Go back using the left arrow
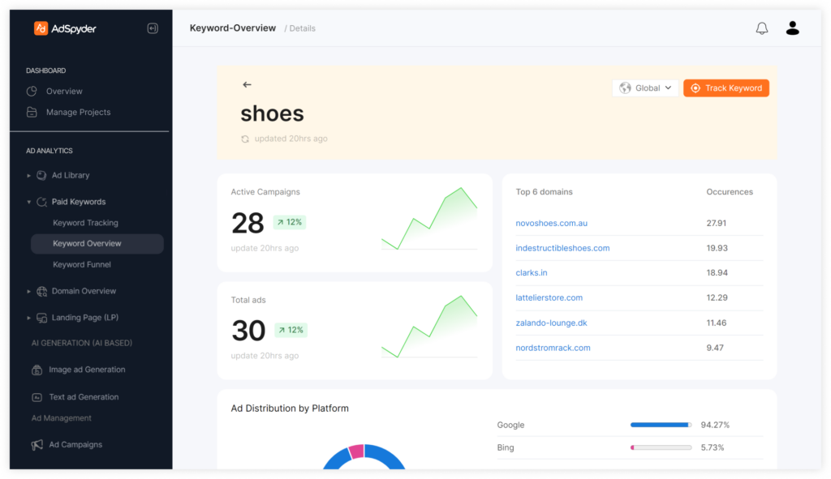The height and width of the screenshot is (479, 831). (247, 84)
